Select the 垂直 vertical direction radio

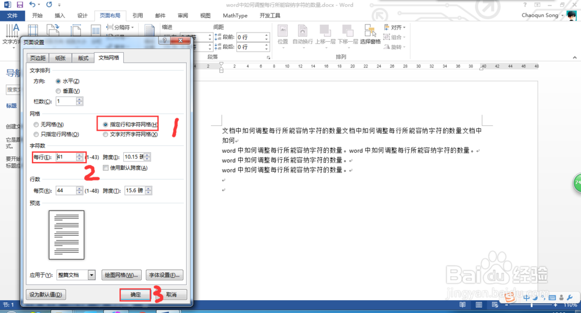58,91
